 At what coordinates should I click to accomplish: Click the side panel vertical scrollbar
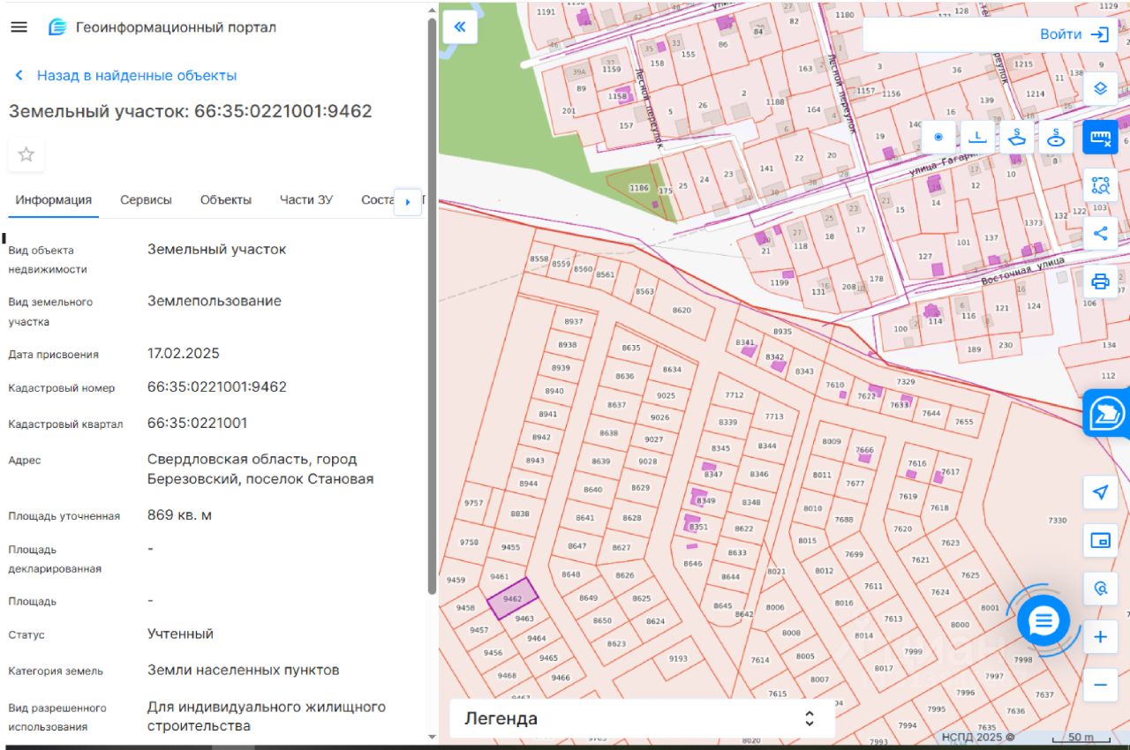[x=432, y=304]
